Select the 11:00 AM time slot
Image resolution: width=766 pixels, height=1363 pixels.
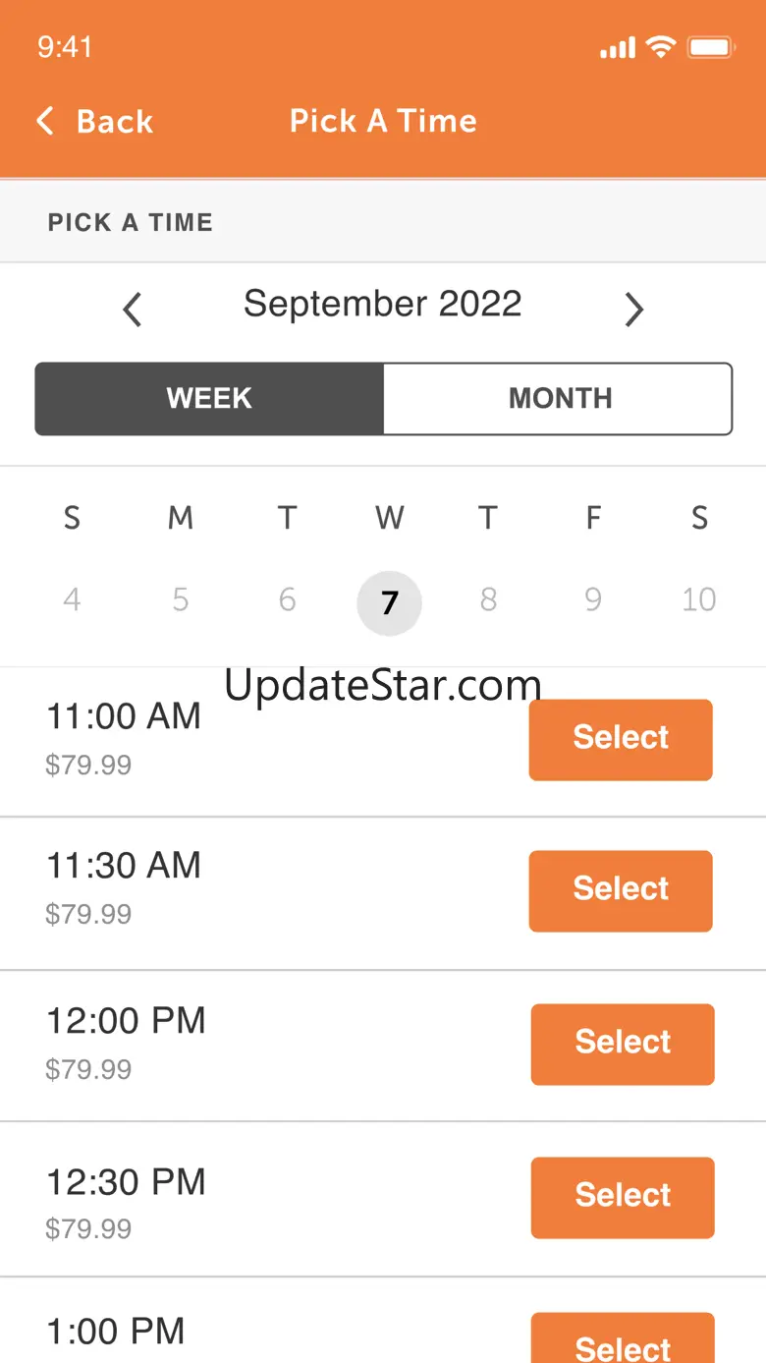tap(621, 739)
